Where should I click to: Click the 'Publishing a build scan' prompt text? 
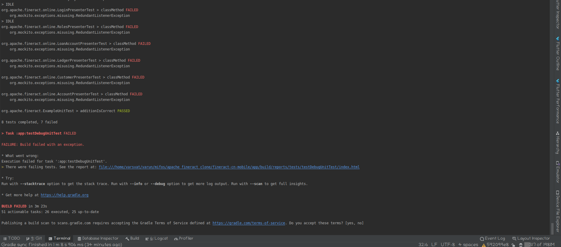click(182, 223)
